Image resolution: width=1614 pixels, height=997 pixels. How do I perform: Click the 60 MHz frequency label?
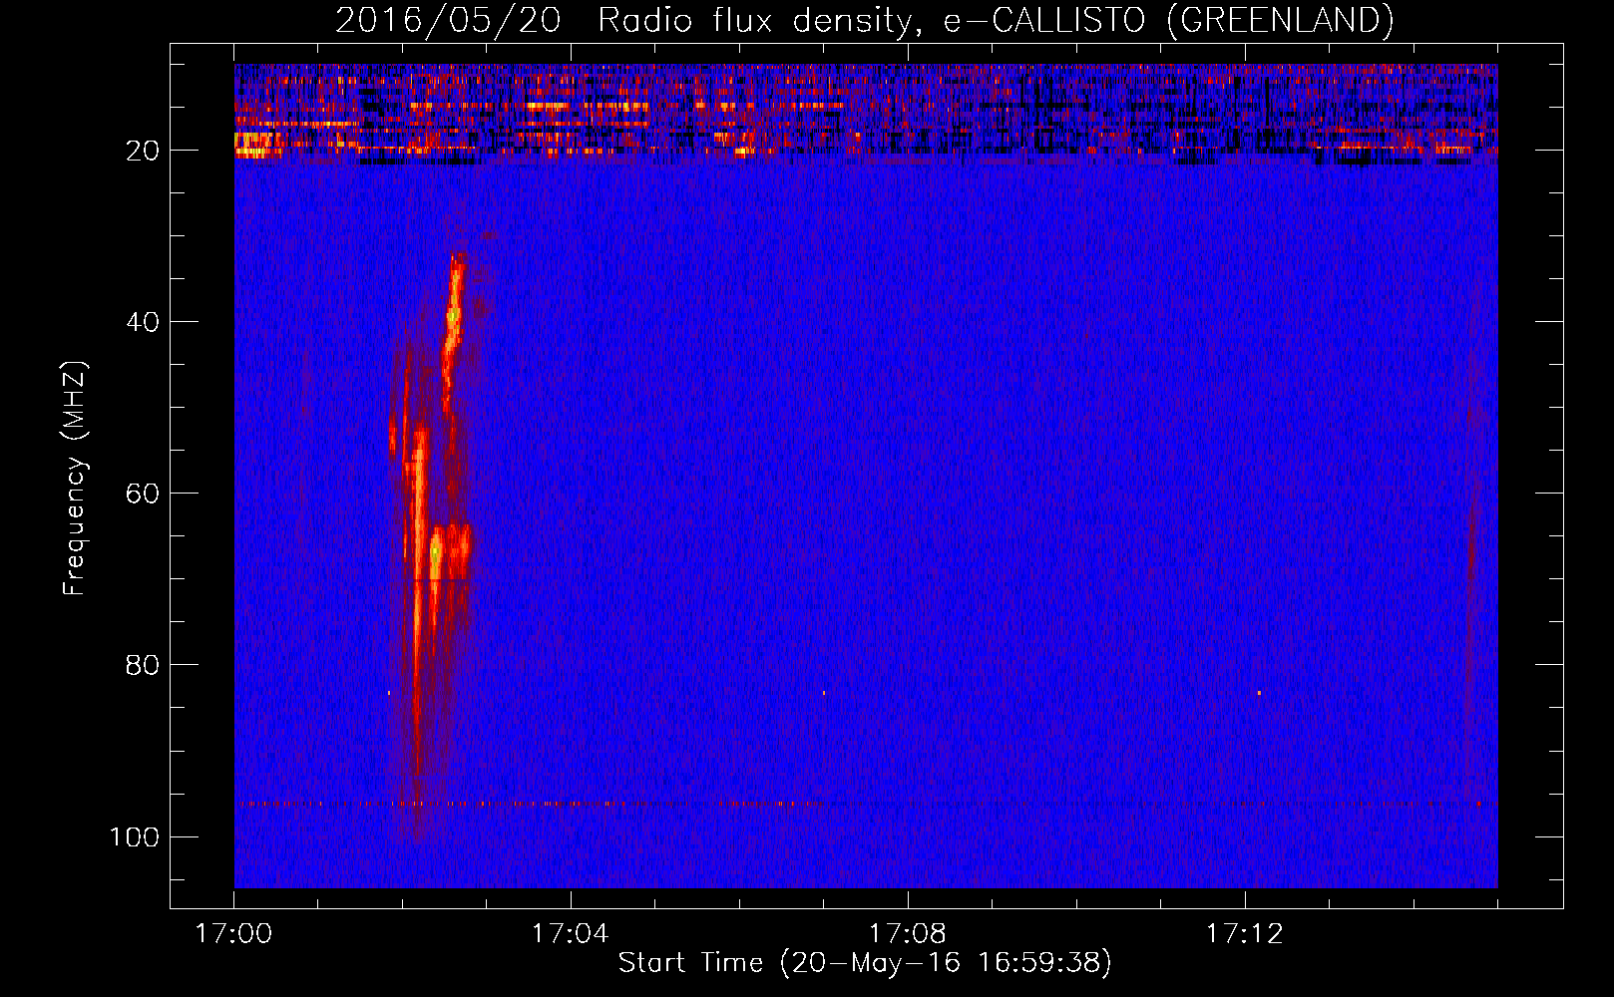click(x=143, y=494)
